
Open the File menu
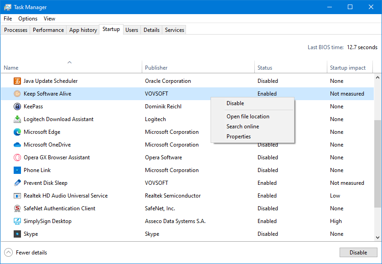click(8, 19)
